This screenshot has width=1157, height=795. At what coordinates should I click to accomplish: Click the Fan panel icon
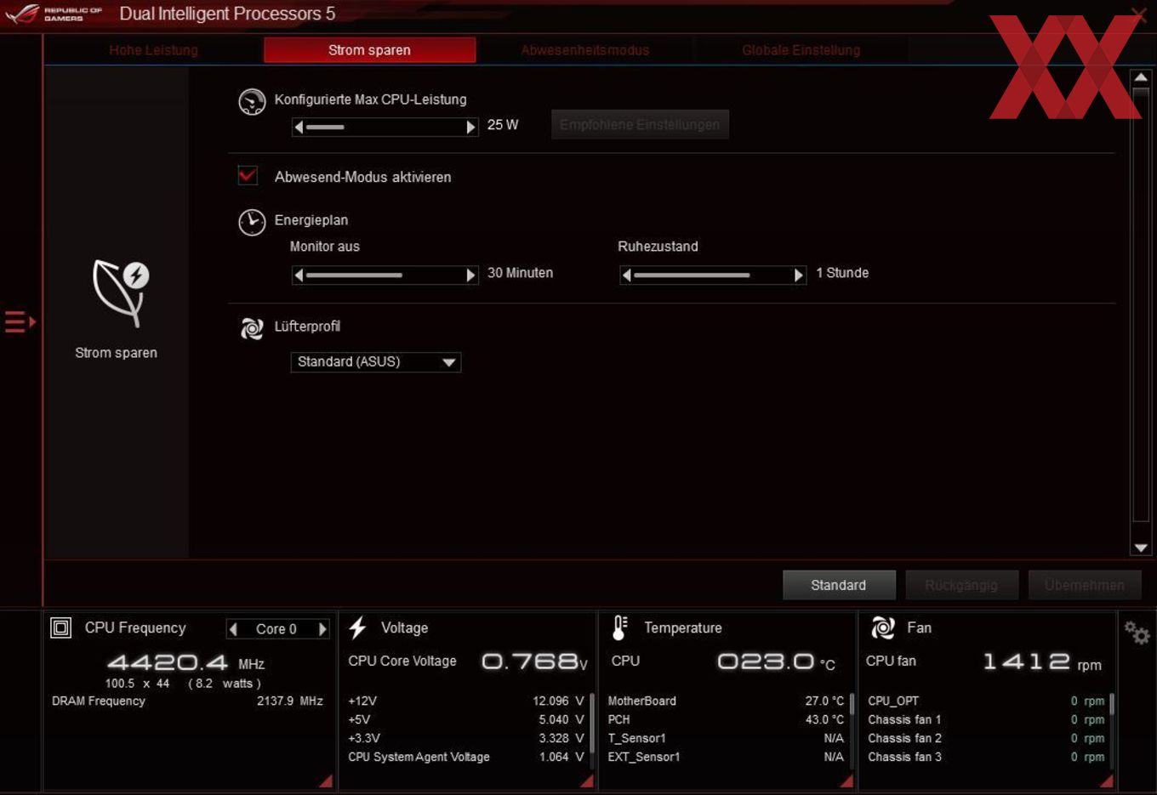883,627
